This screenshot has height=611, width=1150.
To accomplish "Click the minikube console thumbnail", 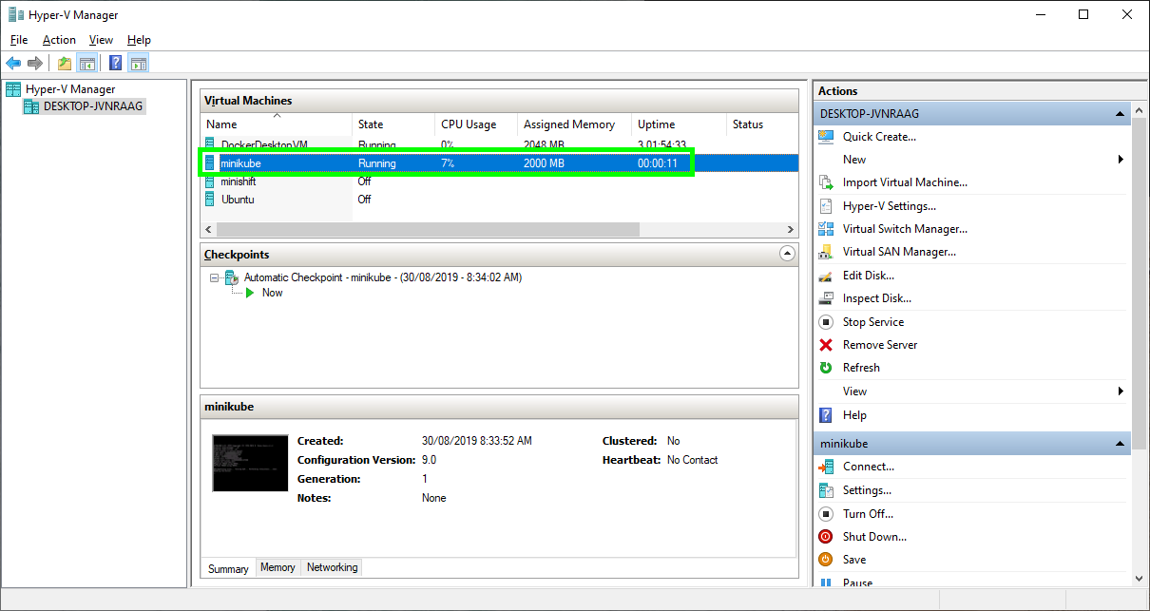I will (x=249, y=463).
